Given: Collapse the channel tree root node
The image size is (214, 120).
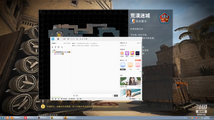Looking at the screenshot, I should point(52,50).
